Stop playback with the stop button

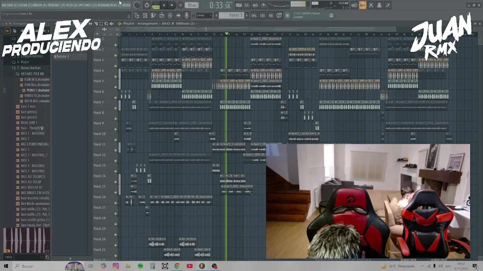172,5
